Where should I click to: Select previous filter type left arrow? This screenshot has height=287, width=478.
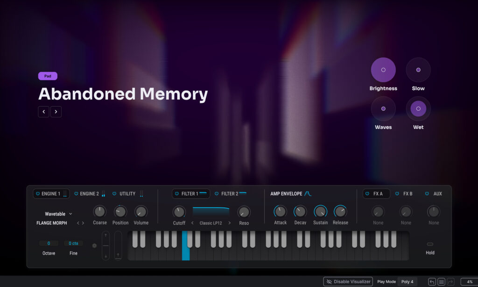pyautogui.click(x=192, y=223)
